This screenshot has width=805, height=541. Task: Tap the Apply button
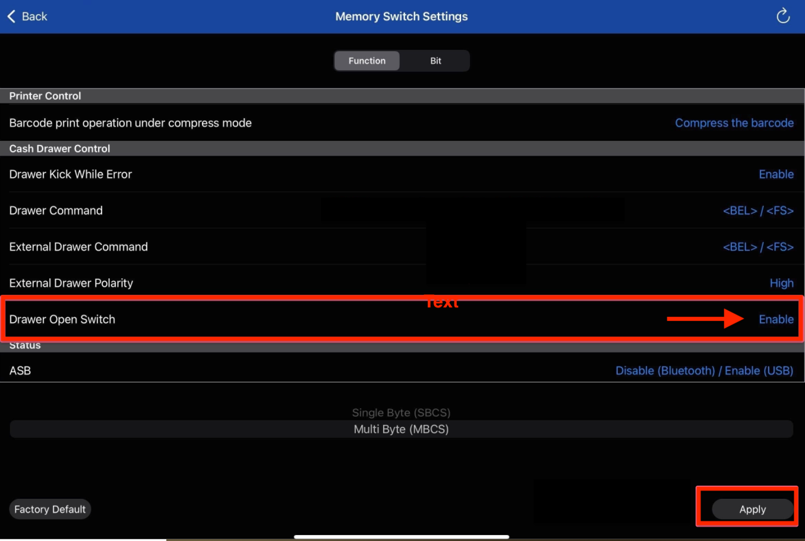(753, 509)
